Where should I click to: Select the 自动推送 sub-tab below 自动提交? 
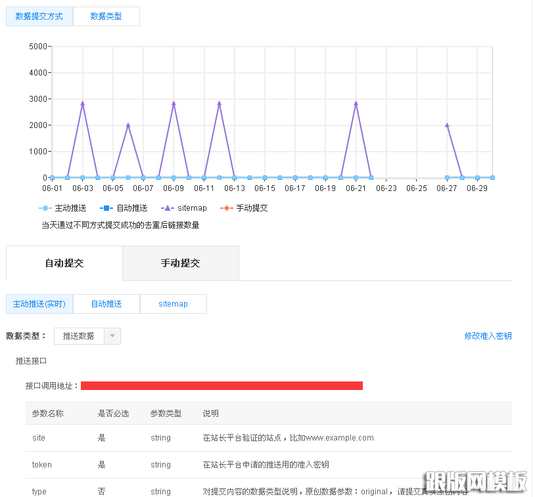(106, 304)
